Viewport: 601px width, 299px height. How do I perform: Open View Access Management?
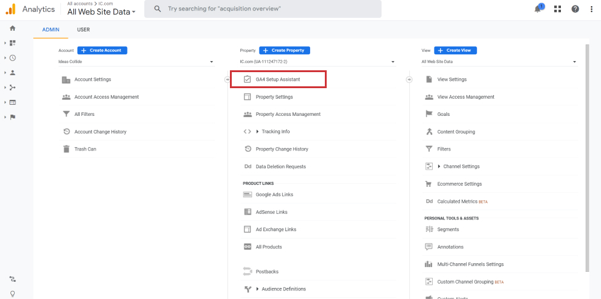[x=466, y=97]
